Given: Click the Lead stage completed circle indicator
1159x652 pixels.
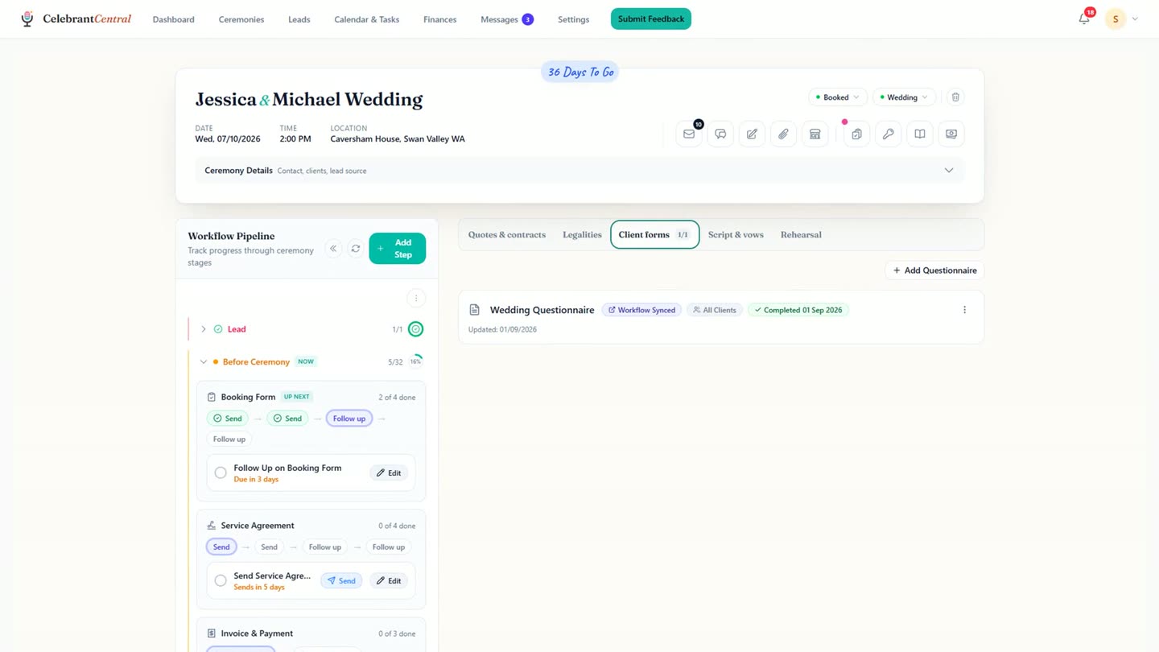Looking at the screenshot, I should click(415, 329).
